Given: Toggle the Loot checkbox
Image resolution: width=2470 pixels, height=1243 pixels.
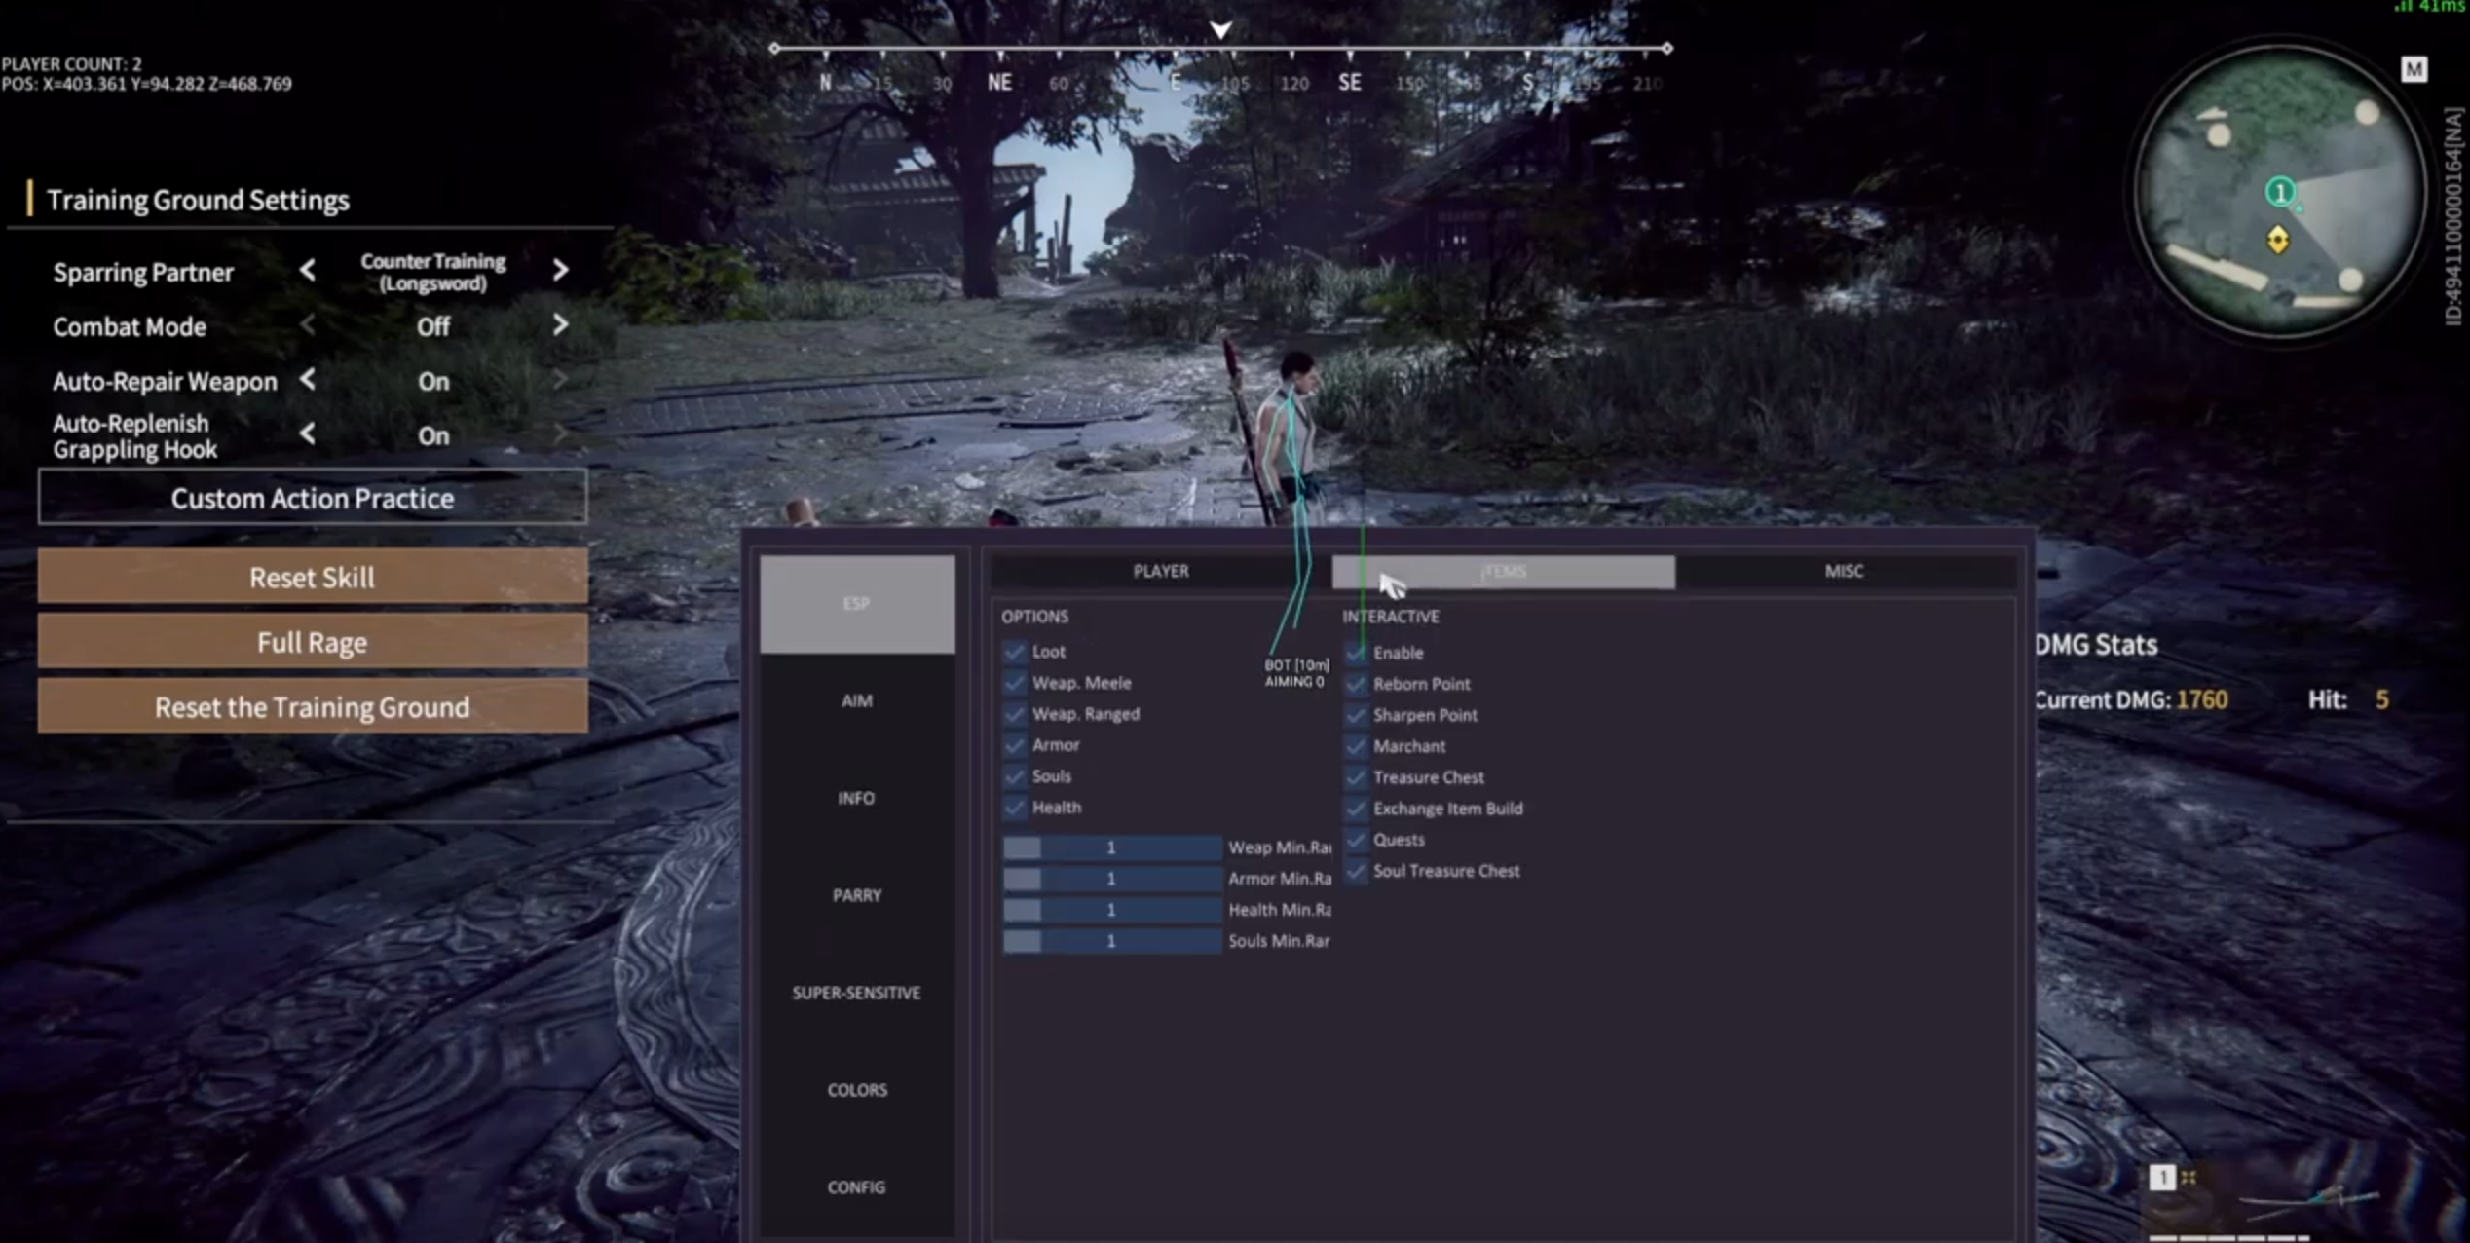Looking at the screenshot, I should pyautogui.click(x=1015, y=651).
